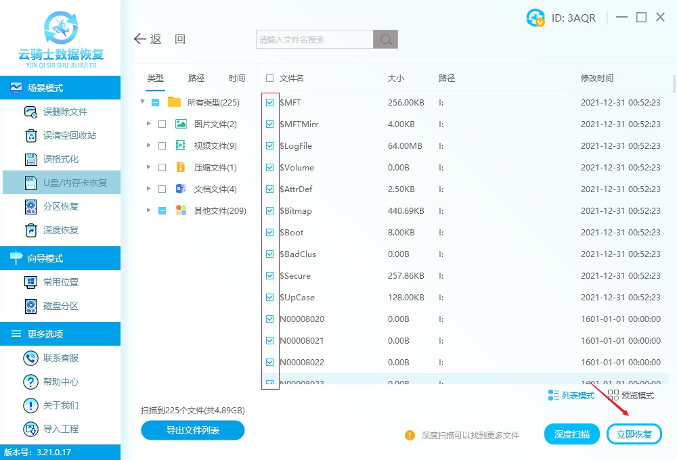Toggle the select-all checkbox beside 文件名
Viewport: 677px width, 460px height.
click(x=269, y=78)
